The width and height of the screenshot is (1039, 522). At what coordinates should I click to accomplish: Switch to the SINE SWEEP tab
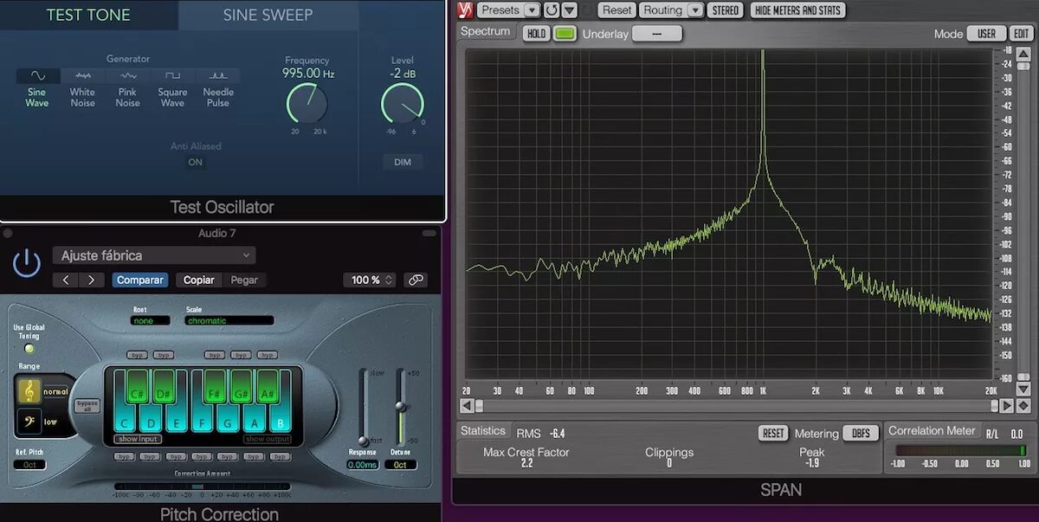[x=268, y=15]
